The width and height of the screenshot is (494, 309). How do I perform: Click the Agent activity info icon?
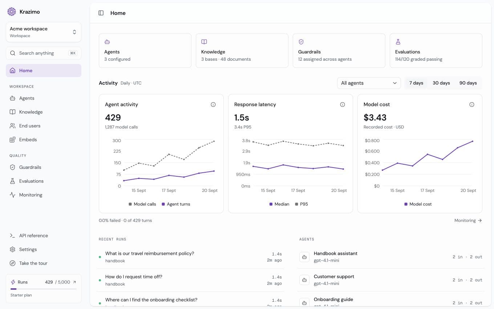point(213,105)
